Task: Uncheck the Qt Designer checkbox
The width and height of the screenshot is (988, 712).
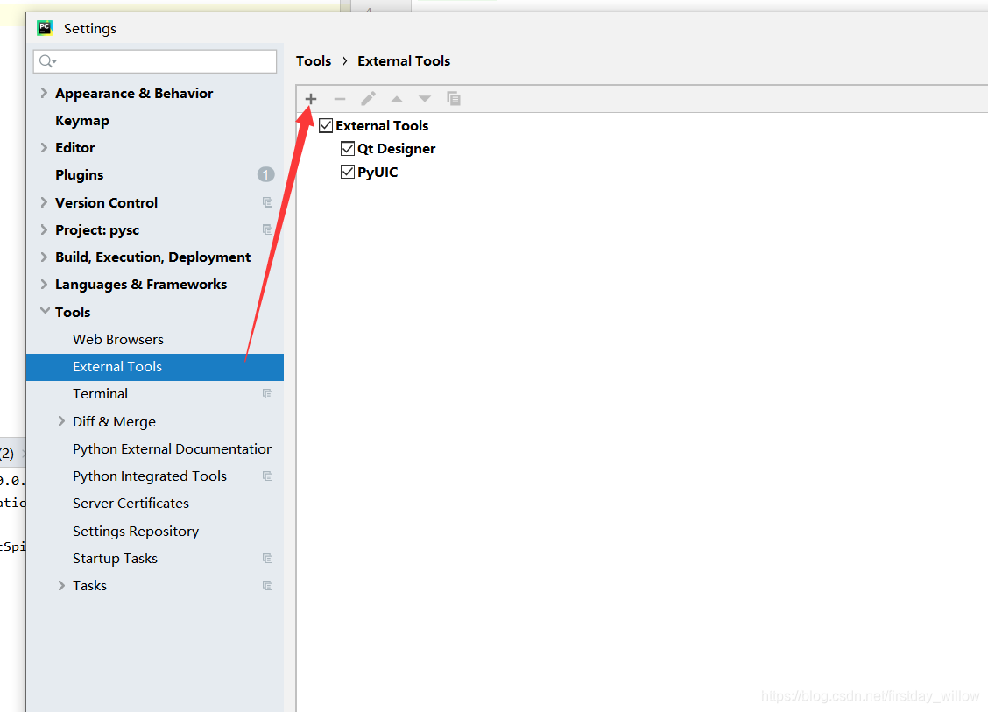Action: [347, 149]
